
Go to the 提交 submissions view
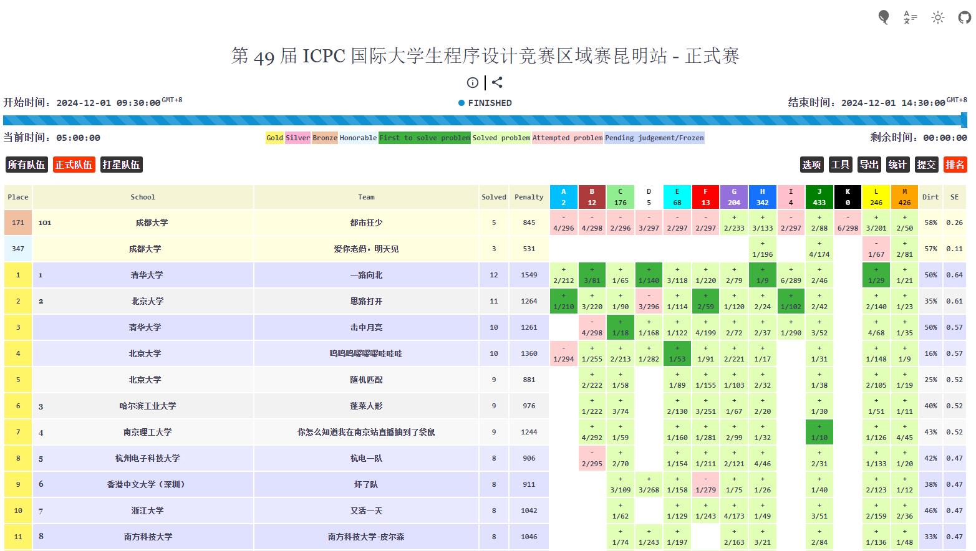coord(926,165)
